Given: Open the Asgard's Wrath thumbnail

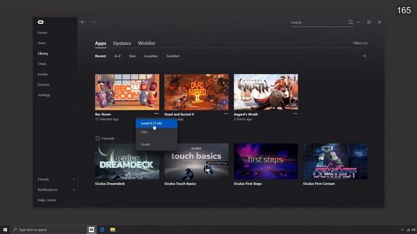Looking at the screenshot, I should 266,92.
